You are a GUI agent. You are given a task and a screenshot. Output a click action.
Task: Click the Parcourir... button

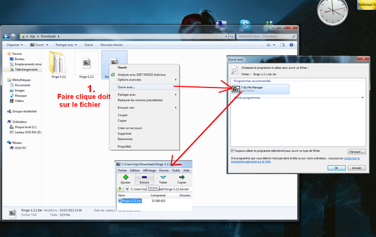(357, 152)
